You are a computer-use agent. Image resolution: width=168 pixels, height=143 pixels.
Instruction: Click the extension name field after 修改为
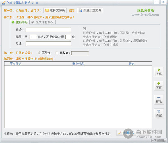coord(80,53)
